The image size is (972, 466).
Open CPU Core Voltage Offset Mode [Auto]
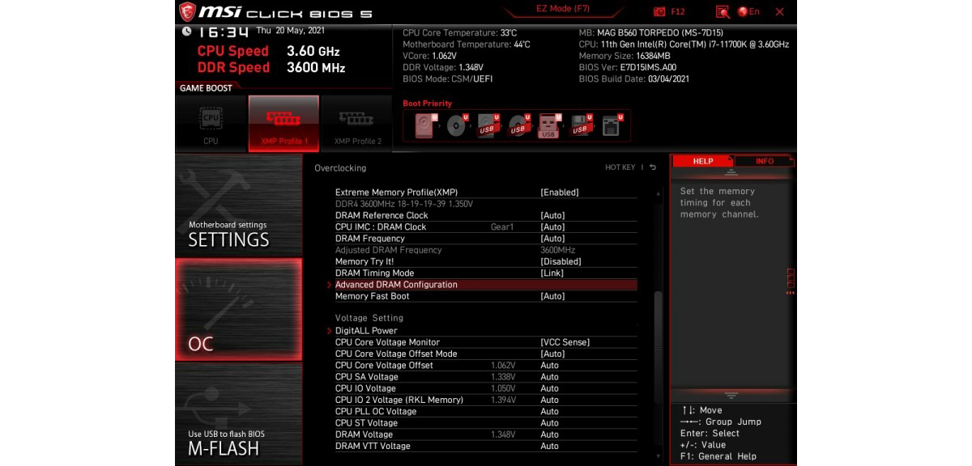pos(552,354)
